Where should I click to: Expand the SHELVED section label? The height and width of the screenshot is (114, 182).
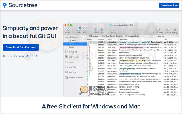pyautogui.click(x=72, y=72)
